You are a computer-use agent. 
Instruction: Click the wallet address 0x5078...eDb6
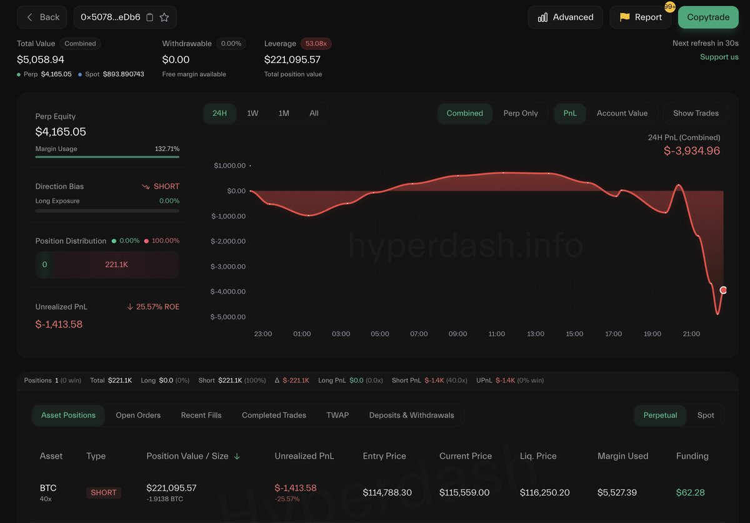(111, 17)
